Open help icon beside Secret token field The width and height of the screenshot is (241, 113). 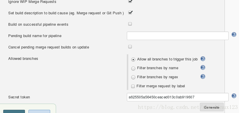coord(234,96)
